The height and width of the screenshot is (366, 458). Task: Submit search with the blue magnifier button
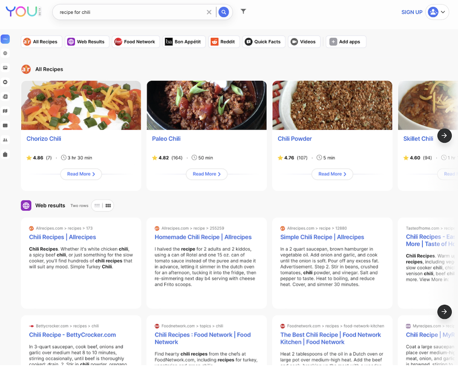pos(223,12)
